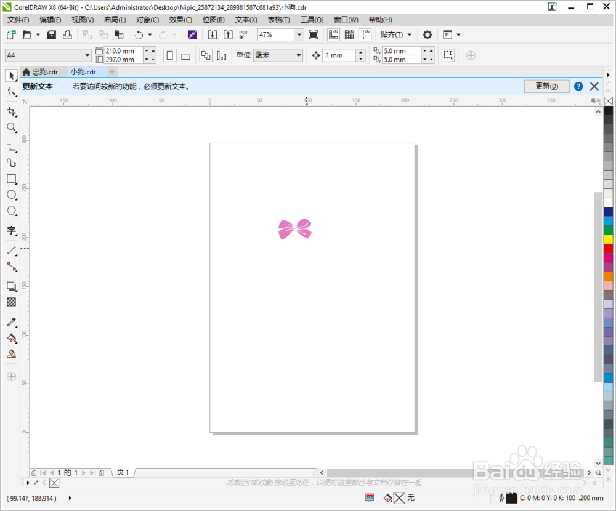Select the 页 1 page tab
The height and width of the screenshot is (511, 616).
coord(123,472)
